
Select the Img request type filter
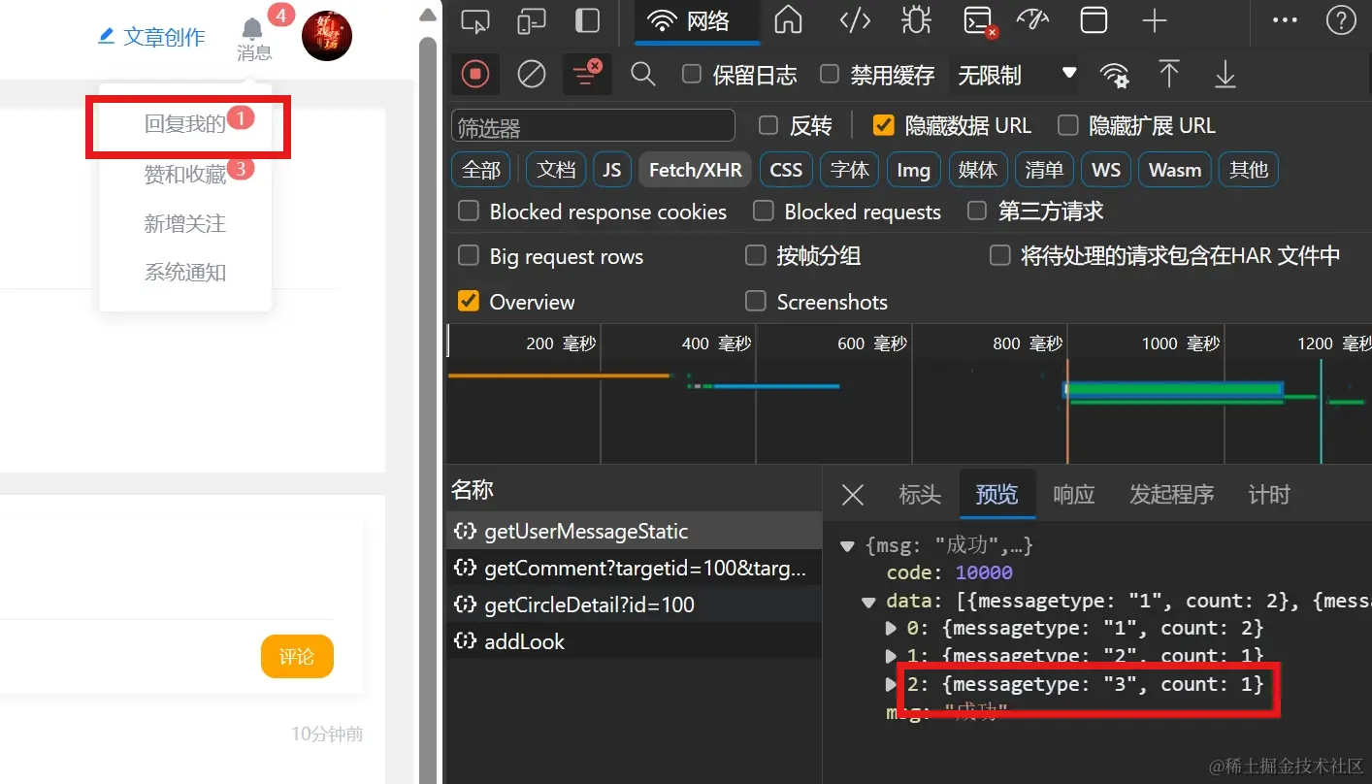click(913, 170)
